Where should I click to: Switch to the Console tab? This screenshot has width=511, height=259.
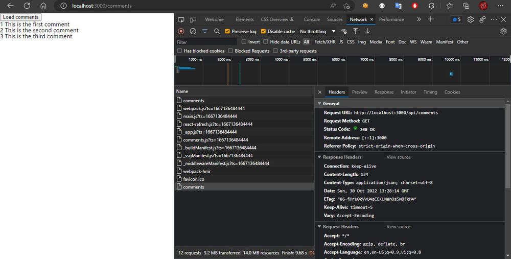(312, 19)
